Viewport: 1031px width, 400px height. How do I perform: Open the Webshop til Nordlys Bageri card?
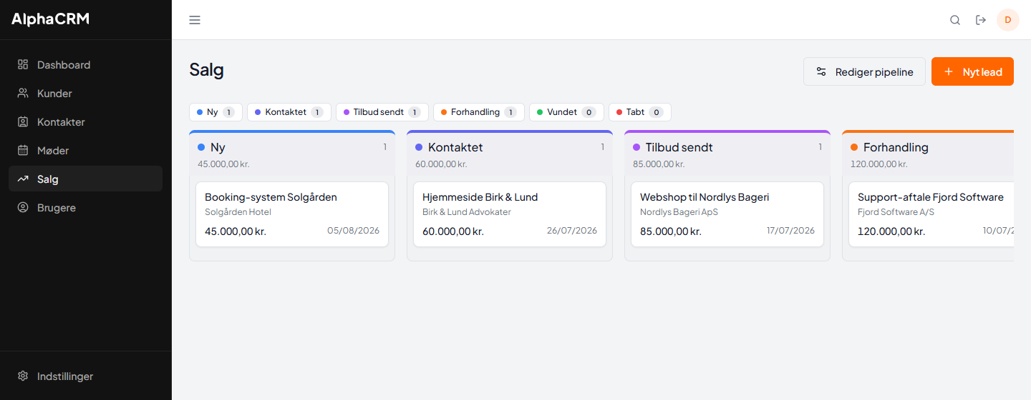point(727,214)
